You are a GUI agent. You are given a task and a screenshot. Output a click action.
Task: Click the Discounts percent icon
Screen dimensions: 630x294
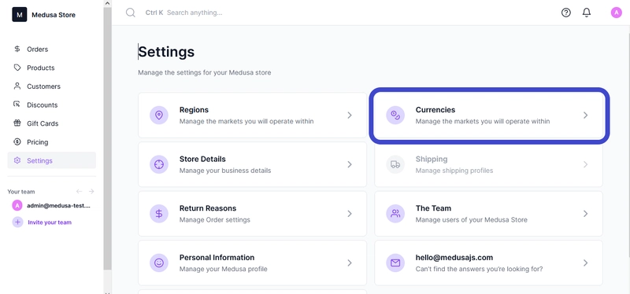coord(17,105)
